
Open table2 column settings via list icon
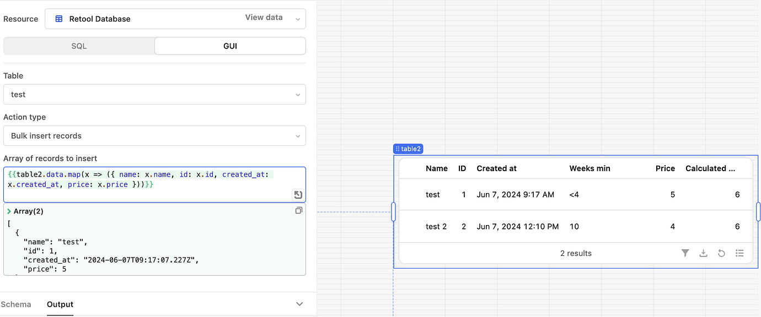(x=739, y=253)
